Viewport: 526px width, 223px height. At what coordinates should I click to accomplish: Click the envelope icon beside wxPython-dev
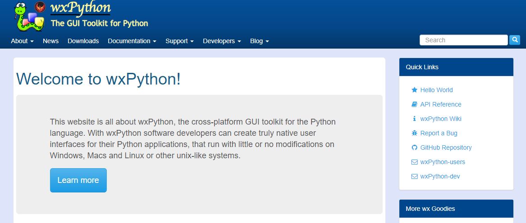414,176
